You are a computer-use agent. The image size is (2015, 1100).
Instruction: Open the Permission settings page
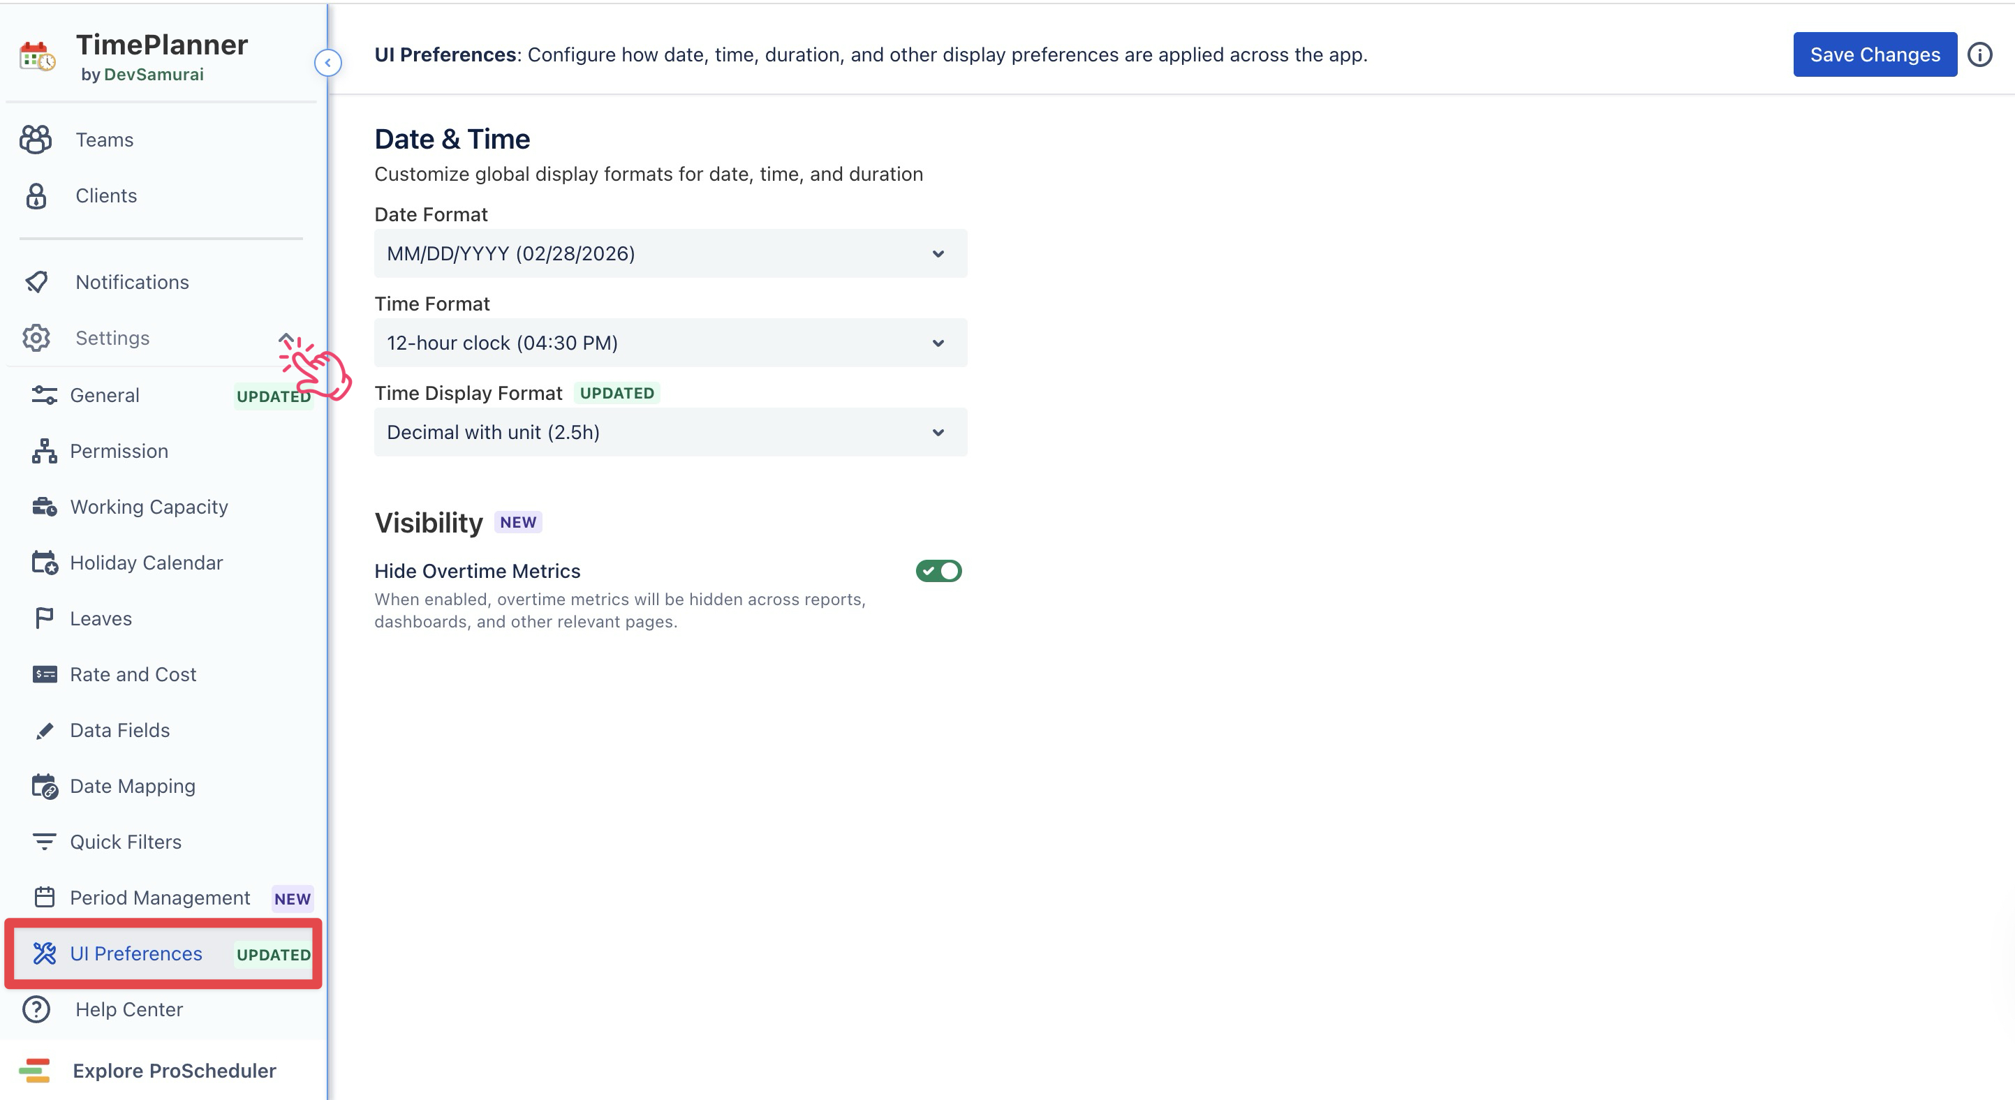coord(119,451)
